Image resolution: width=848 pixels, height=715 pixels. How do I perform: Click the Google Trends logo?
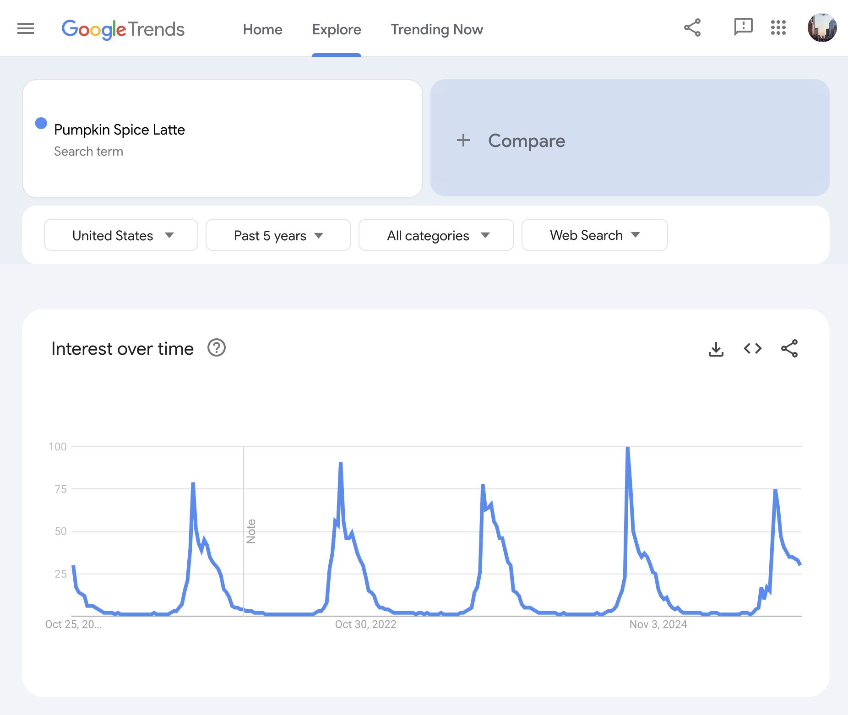pyautogui.click(x=123, y=29)
